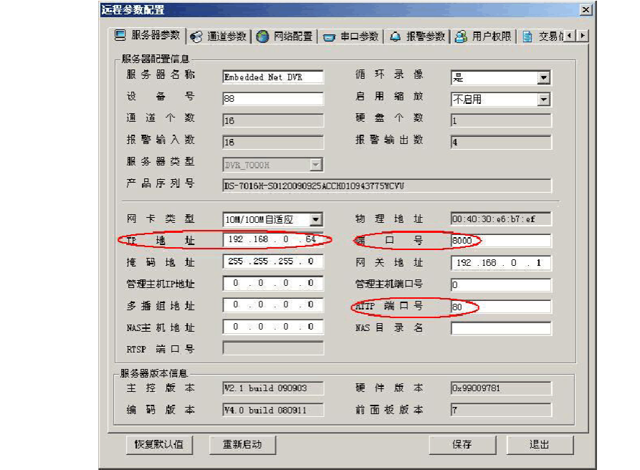This screenshot has width=640, height=470.
Task: Expand the 启用缩放 dropdown
Action: point(543,100)
